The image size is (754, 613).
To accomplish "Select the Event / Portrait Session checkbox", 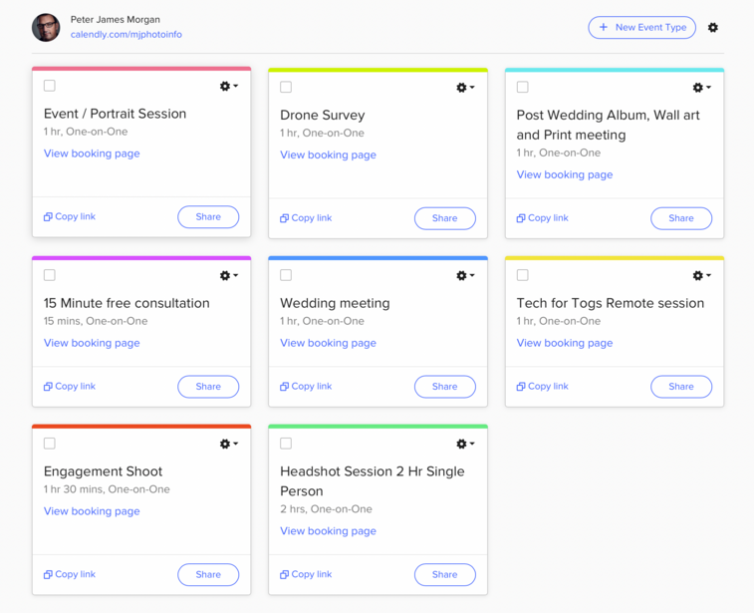I will click(x=50, y=86).
